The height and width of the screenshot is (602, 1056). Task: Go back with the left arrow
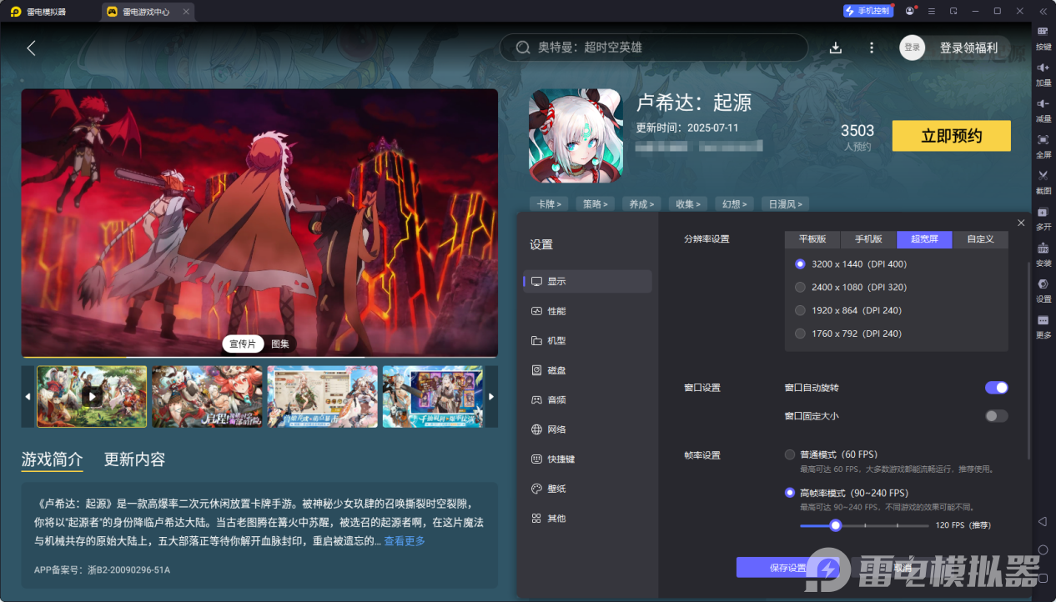pyautogui.click(x=31, y=48)
